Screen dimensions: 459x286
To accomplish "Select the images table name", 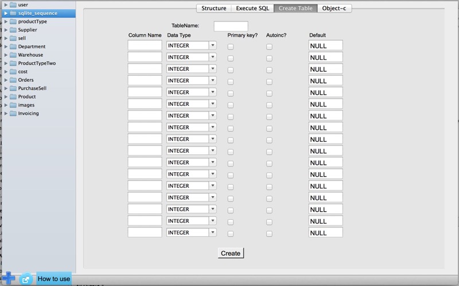I will coord(26,105).
